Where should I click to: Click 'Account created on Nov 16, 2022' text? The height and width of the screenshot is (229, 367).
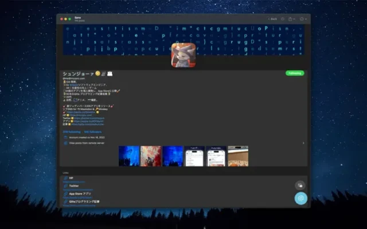87,137
